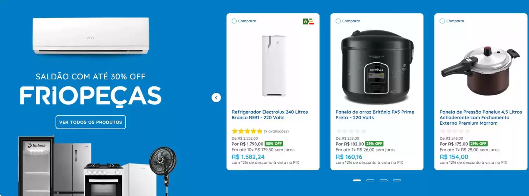This screenshot has height=196, width=529.
Task: Open Panela de arroz Britânia PA5 link
Action: click(x=375, y=115)
